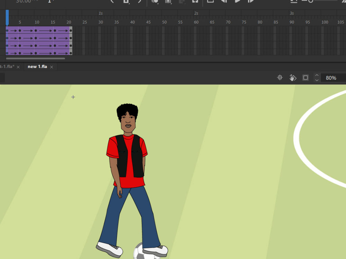The height and width of the screenshot is (259, 346).
Task: Switch to the new 1.fla tab
Action: click(x=37, y=67)
